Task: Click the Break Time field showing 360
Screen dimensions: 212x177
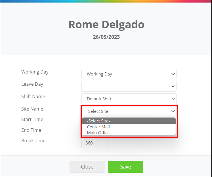Action: [x=95, y=143]
